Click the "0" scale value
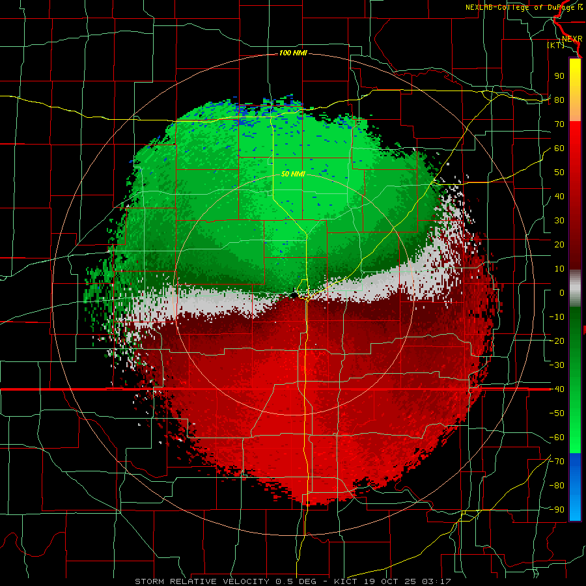586x586 pixels. [x=562, y=292]
